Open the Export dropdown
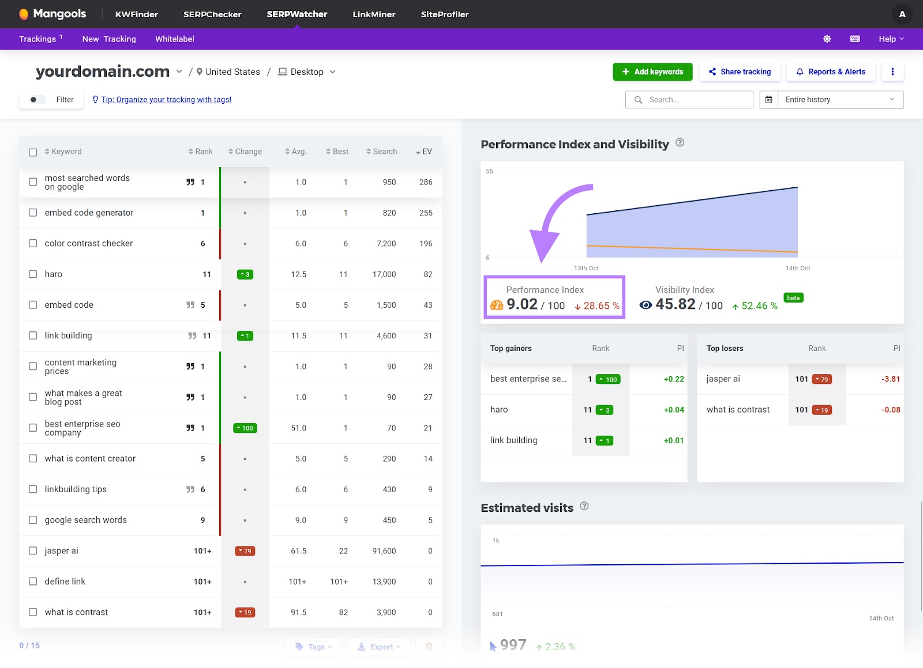The height and width of the screenshot is (668, 923). point(379,646)
